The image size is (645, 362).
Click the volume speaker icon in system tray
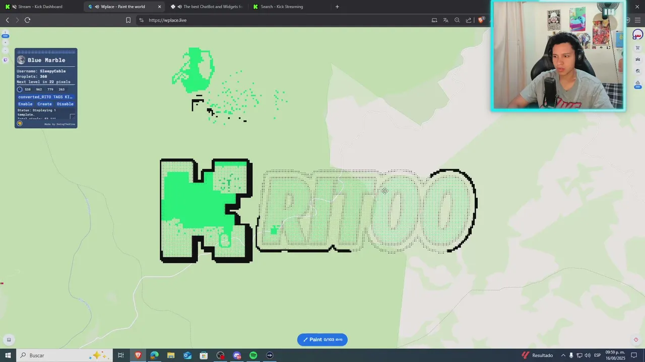coord(587,355)
